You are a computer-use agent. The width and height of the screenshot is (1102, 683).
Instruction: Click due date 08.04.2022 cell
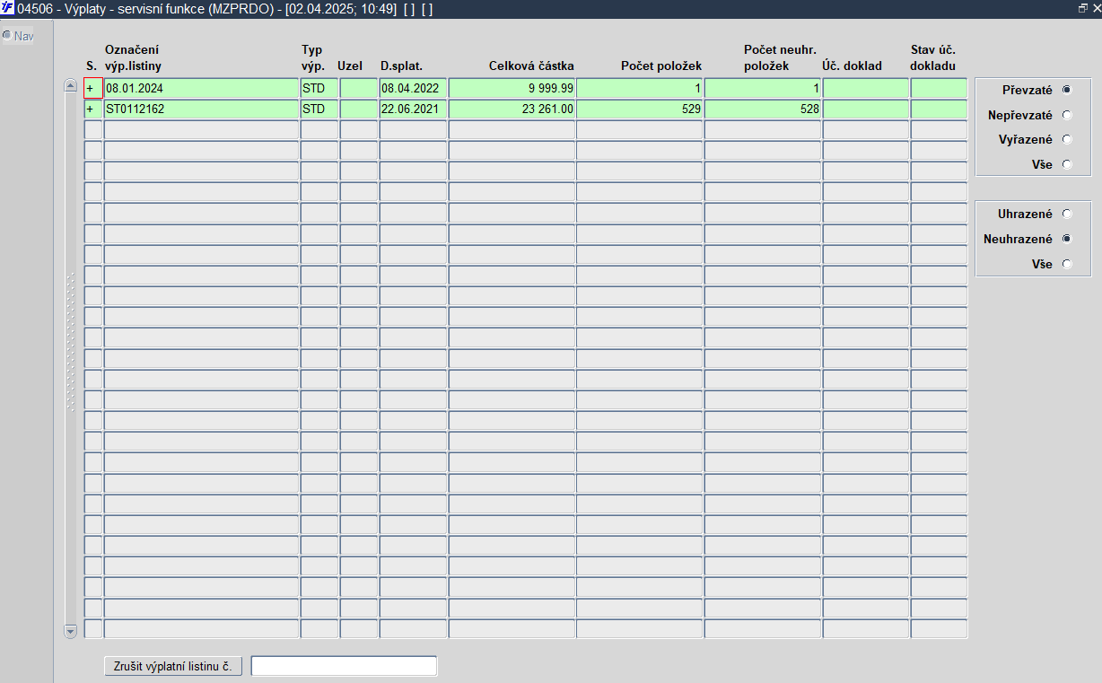(413, 88)
